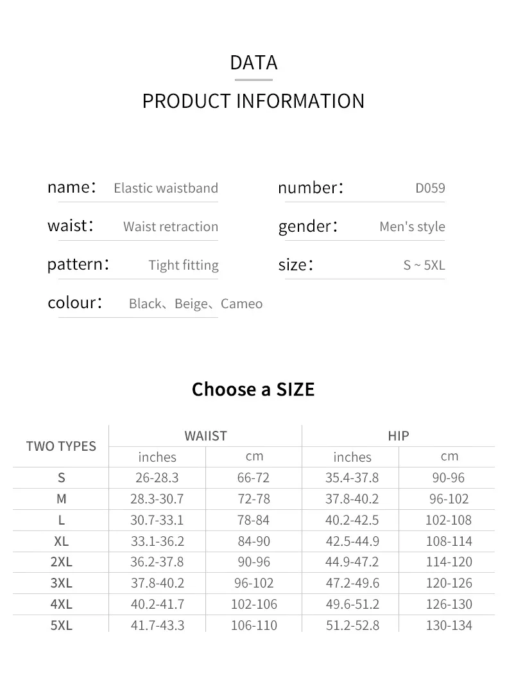Click the 28.3-30.7 waist inches cell

[157, 499]
